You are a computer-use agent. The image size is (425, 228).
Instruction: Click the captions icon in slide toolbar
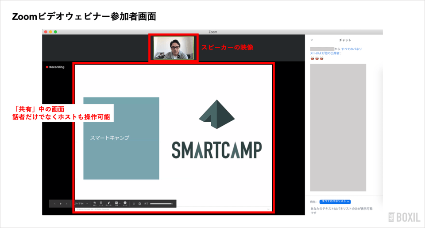[x=116, y=203]
